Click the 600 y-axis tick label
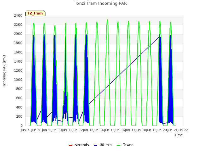This screenshot has height=151, width=202. click(x=19, y=98)
